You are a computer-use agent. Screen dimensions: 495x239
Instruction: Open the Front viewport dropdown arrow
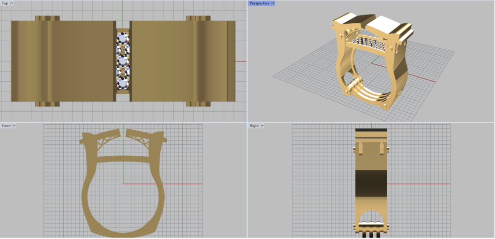[x=15, y=125]
